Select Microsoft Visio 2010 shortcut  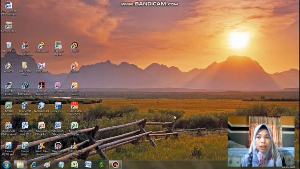pos(25,129)
